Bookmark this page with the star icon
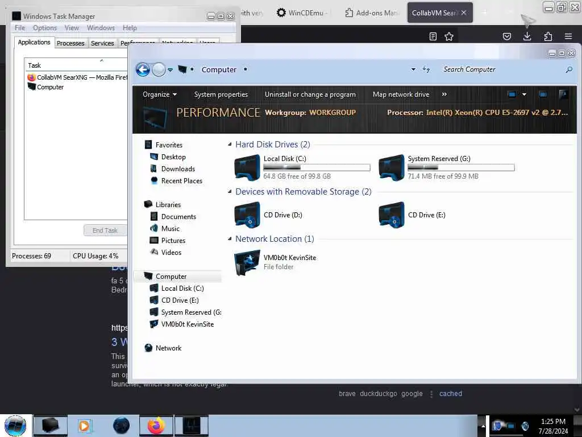The width and height of the screenshot is (582, 437). pyautogui.click(x=449, y=36)
